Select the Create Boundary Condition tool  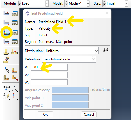(6, 22)
